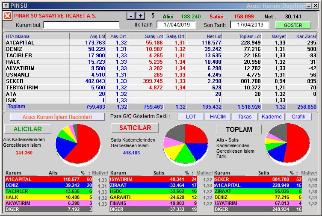The height and width of the screenshot is (216, 322).
Task: Sort by Net Lot column header
Action: pos(204,36)
